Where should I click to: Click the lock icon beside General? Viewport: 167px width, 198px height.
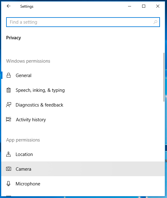point(9,75)
